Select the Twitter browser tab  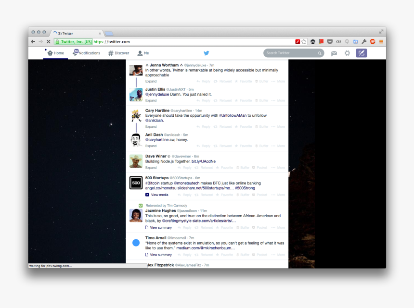(x=77, y=34)
